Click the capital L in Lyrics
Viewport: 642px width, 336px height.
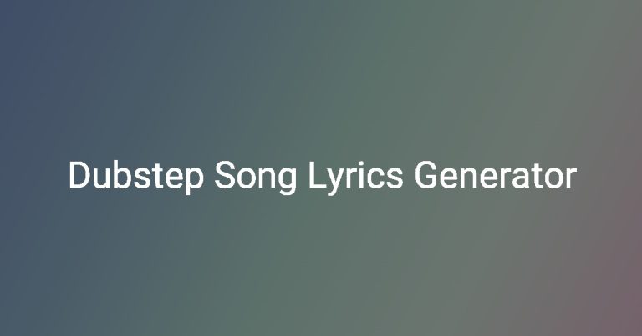coord(318,175)
